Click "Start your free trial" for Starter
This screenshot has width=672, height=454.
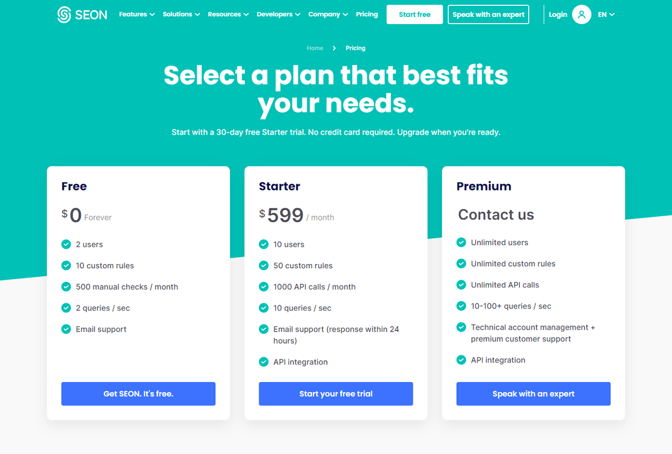coord(335,394)
